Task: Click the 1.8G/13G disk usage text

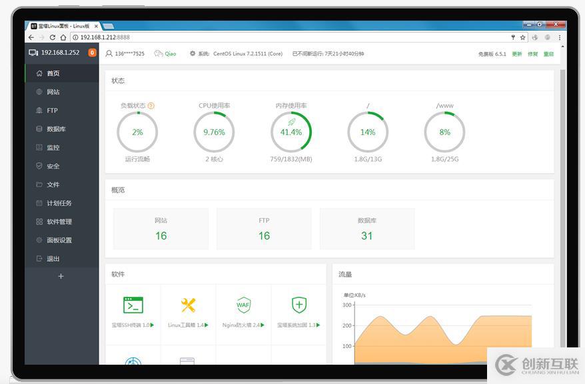Action: coord(368,159)
